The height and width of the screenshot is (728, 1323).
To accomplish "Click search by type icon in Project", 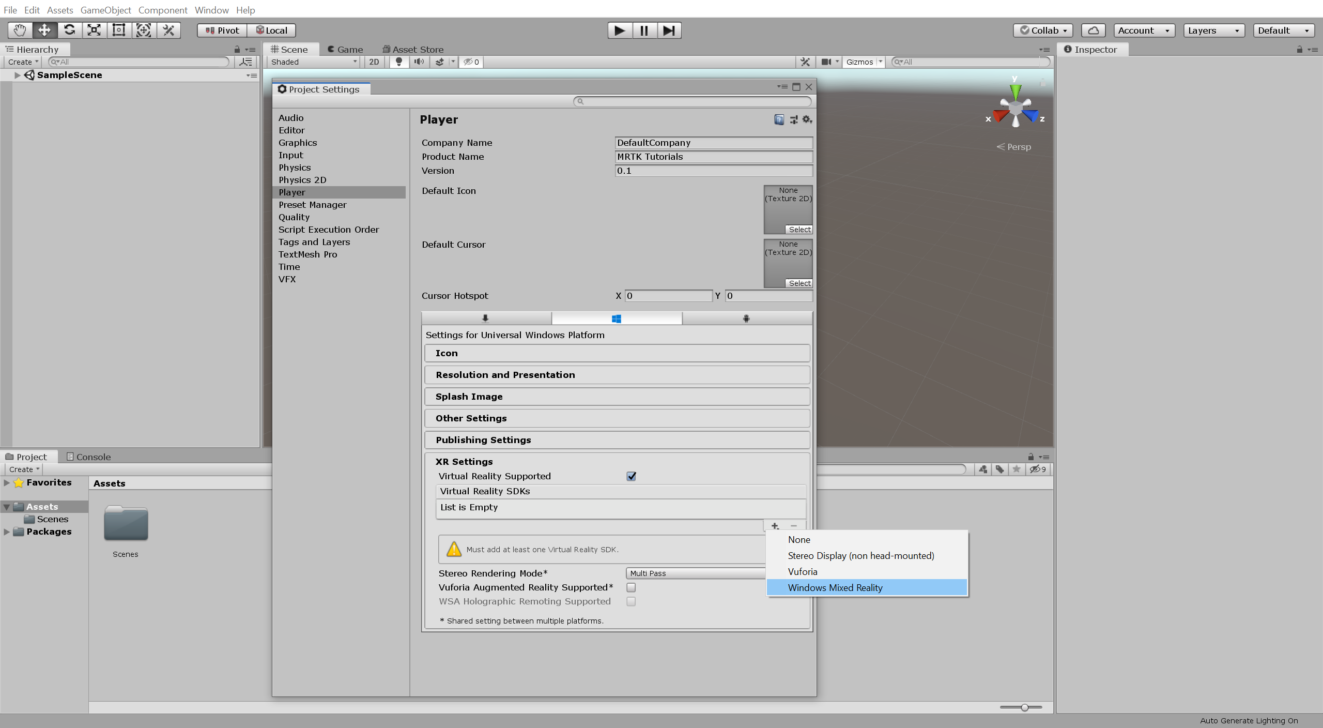I will tap(982, 469).
